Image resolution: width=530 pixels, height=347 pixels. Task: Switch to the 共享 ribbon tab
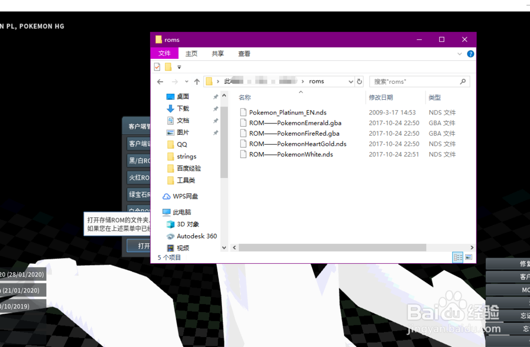click(218, 54)
